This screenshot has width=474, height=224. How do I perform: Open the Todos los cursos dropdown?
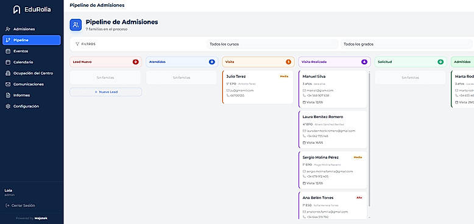tap(272, 44)
